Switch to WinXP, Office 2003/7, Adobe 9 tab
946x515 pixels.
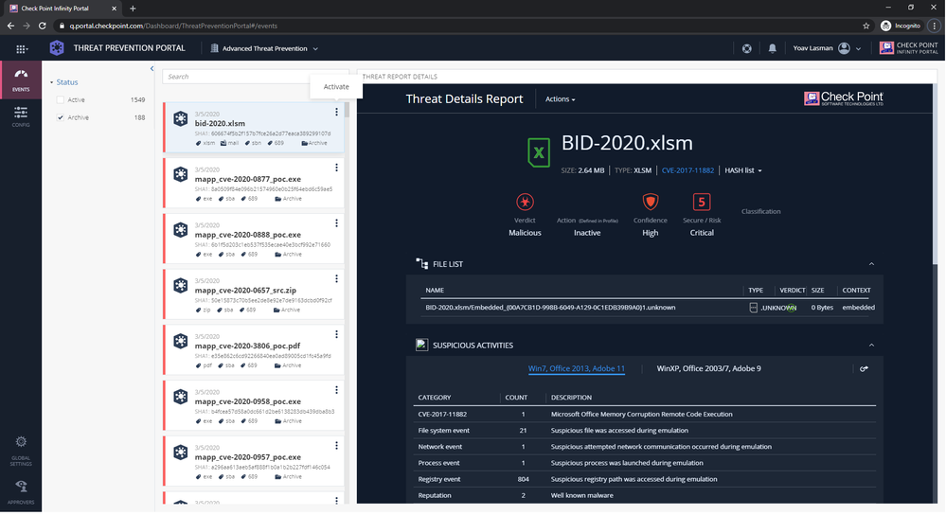(x=708, y=368)
